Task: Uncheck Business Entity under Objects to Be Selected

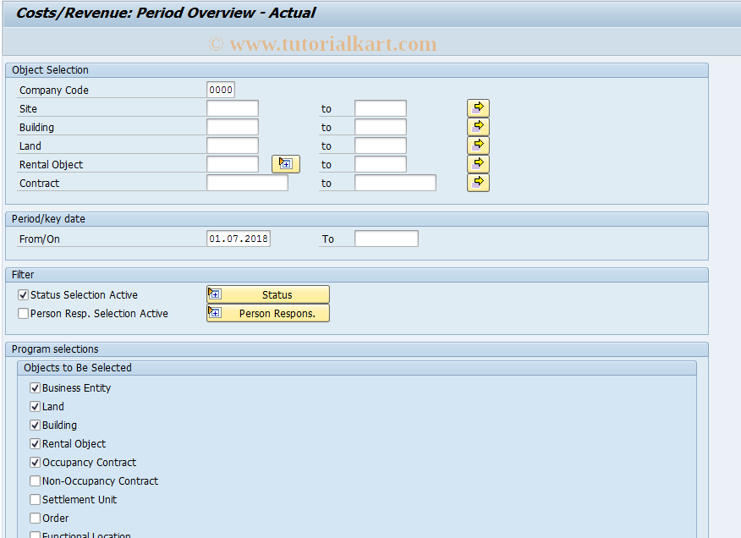Action: coord(35,387)
